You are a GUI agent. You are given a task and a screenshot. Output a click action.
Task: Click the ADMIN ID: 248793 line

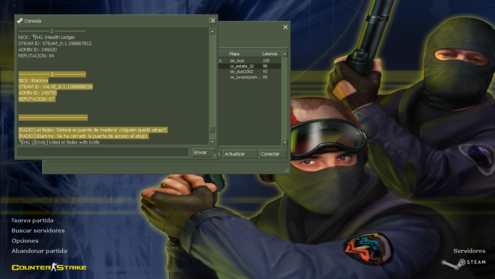pos(37,93)
